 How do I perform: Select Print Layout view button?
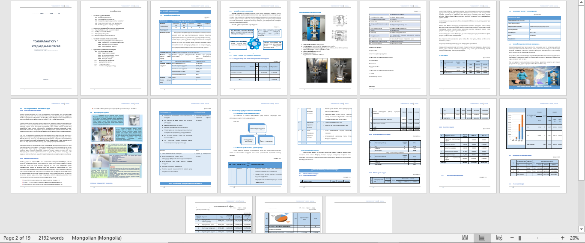click(x=482, y=237)
